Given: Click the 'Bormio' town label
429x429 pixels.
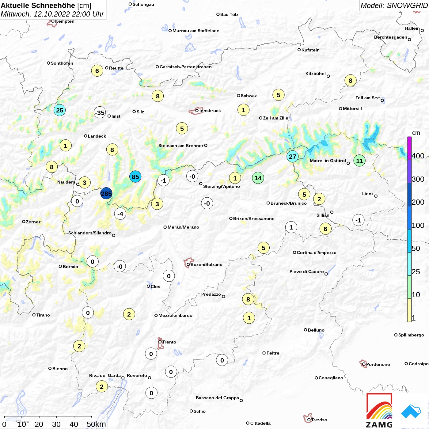Looking at the screenshot, I should (x=70, y=267).
